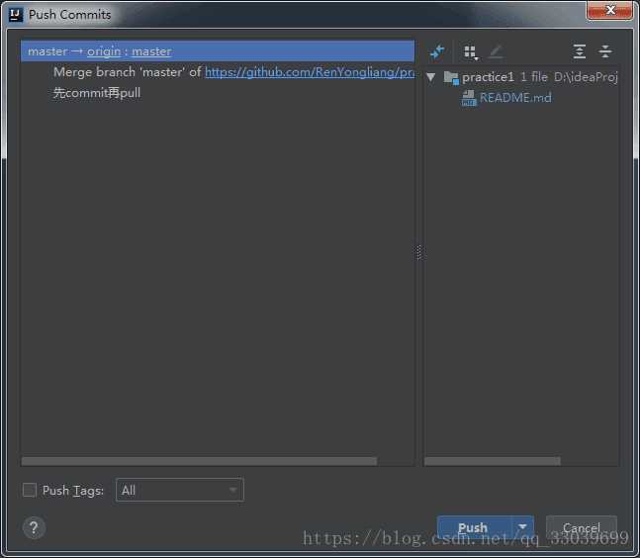Close the Push Commits dialog
Screen dimensions: 640x558
coord(609,10)
